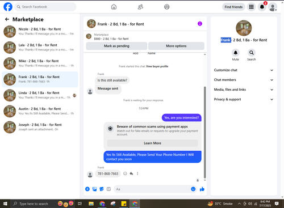Click the large listing photo in info panel
Image resolution: width=284 pixels, height=208 pixels.
244,28
